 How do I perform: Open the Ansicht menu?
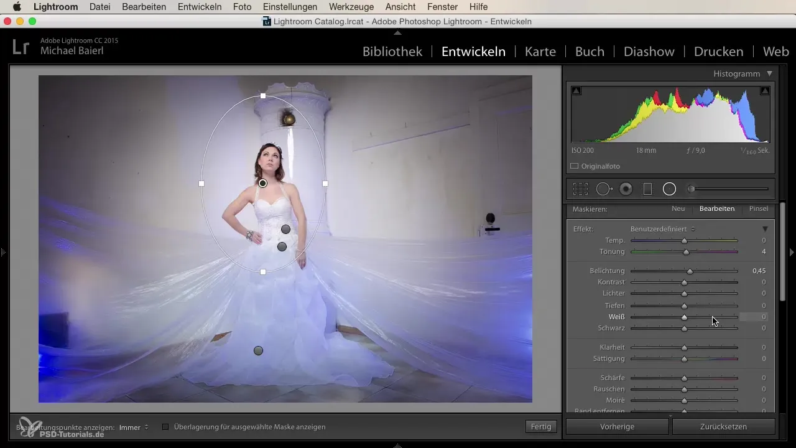point(402,7)
